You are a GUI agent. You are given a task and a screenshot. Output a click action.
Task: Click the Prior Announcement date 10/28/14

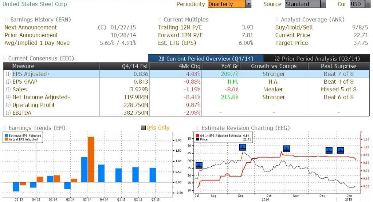click(123, 35)
